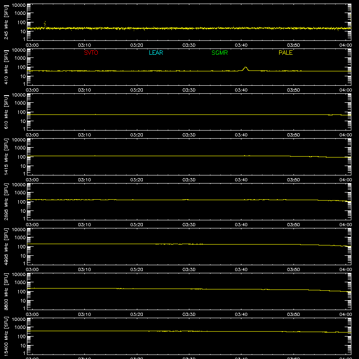Click the 1000 y-axis value on the 2695 MHz plot
This screenshot has width=359, height=359.
[20, 193]
